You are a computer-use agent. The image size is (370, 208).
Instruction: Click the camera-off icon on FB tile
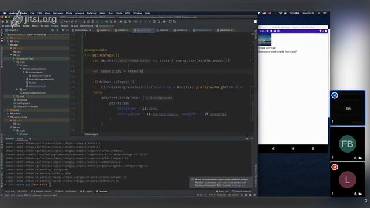pos(360,158)
